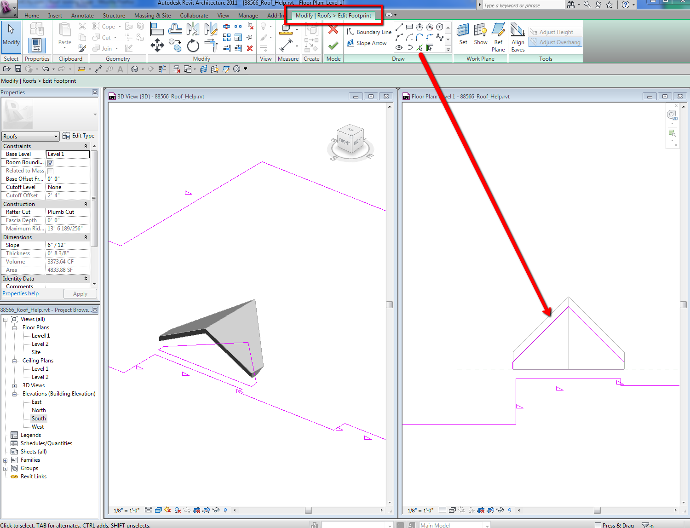Click the Align Eaves tool
The image size is (690, 528).
(x=518, y=37)
